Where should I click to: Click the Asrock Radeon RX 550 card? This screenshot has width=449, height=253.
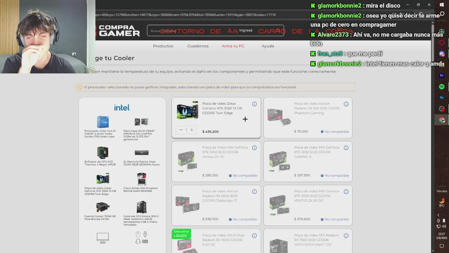308,117
